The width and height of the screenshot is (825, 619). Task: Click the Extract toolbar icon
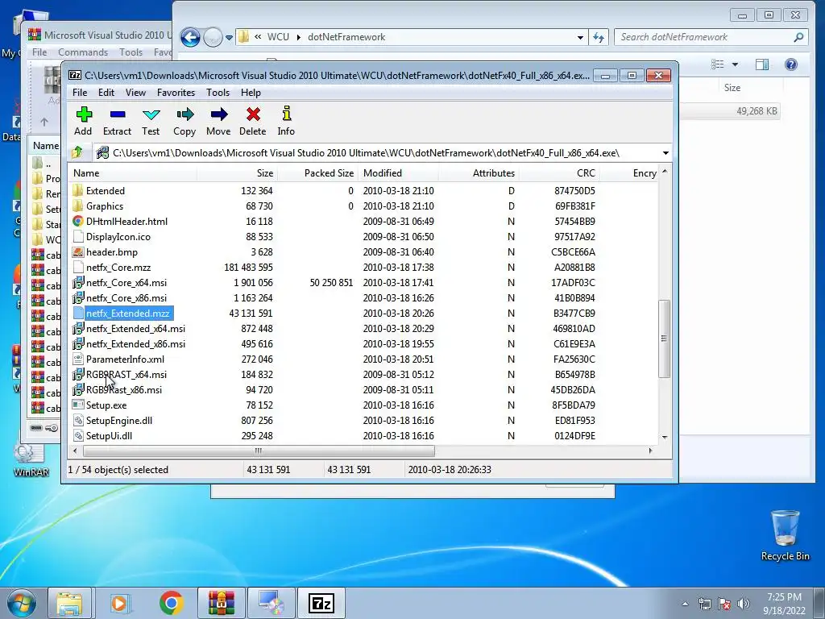(x=117, y=121)
